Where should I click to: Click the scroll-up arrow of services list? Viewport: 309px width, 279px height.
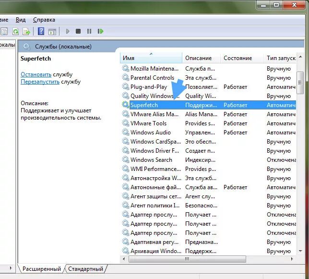(300, 57)
